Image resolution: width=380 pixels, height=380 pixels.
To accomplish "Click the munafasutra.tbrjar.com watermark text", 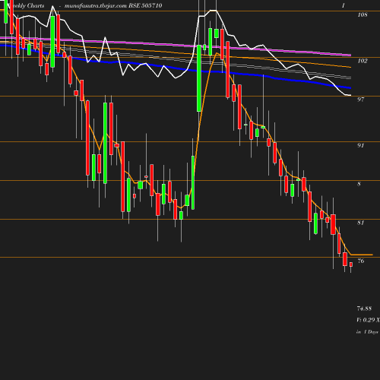I will click(96, 6).
